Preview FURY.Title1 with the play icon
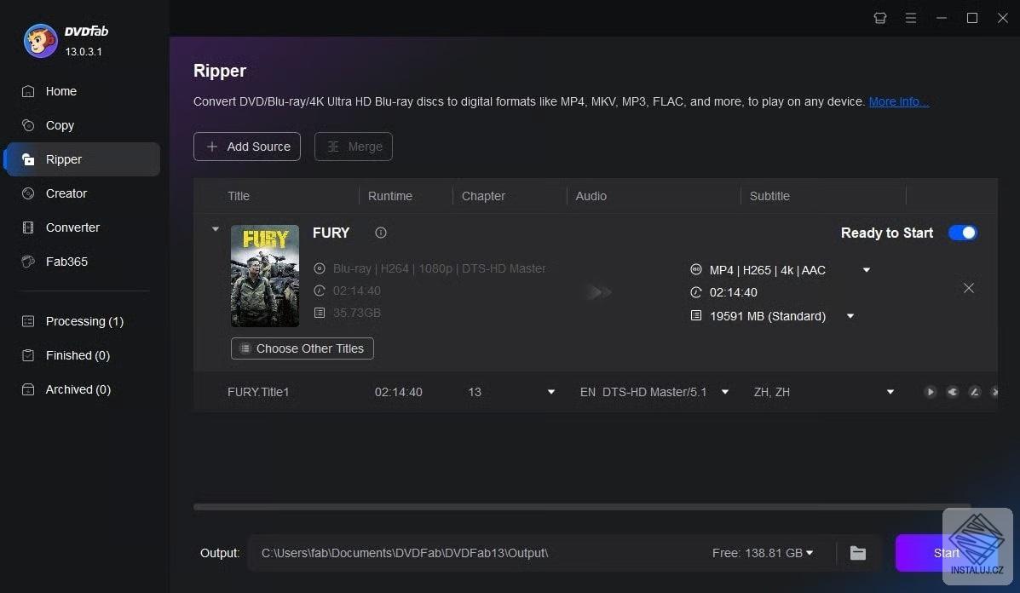The image size is (1020, 593). [931, 391]
